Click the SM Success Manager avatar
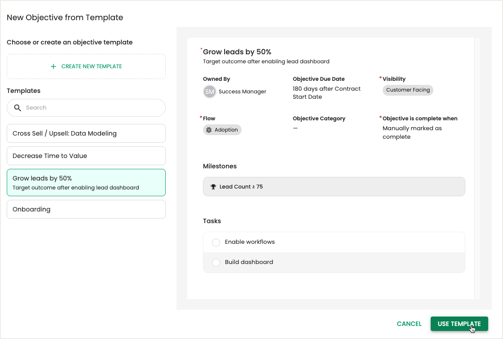The height and width of the screenshot is (339, 503). [209, 92]
